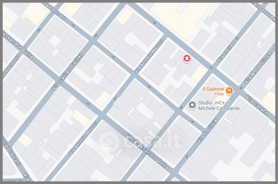
Task: Open the Il Galeone restaurant fork icon
Action: pyautogui.click(x=229, y=91)
